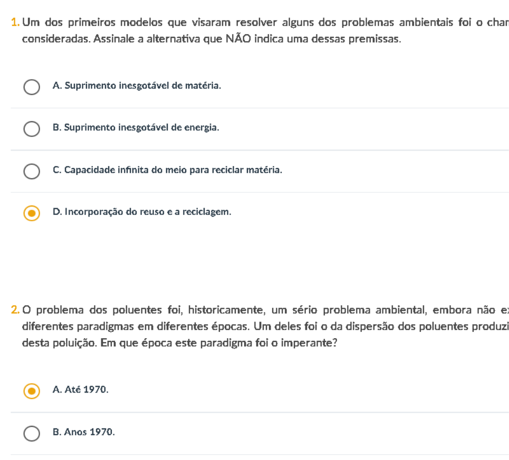
Task: Click the selected 'Até 1970' radio button
Action: [32, 391]
